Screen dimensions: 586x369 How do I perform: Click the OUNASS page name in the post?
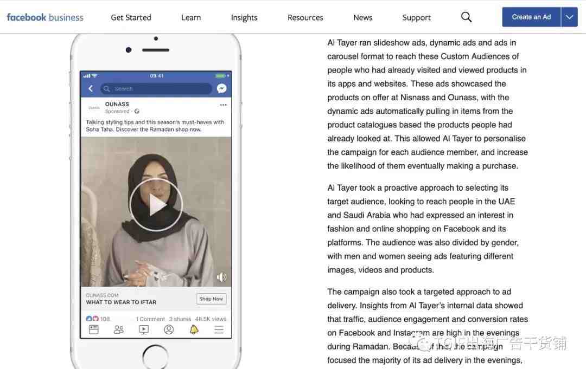[x=117, y=104]
